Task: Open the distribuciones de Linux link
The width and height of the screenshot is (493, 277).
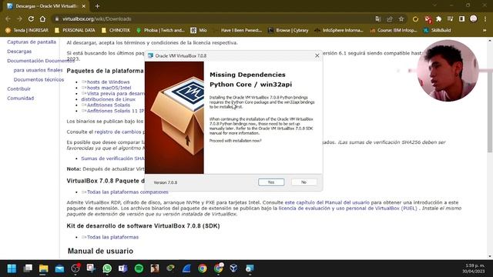Action: (x=108, y=99)
